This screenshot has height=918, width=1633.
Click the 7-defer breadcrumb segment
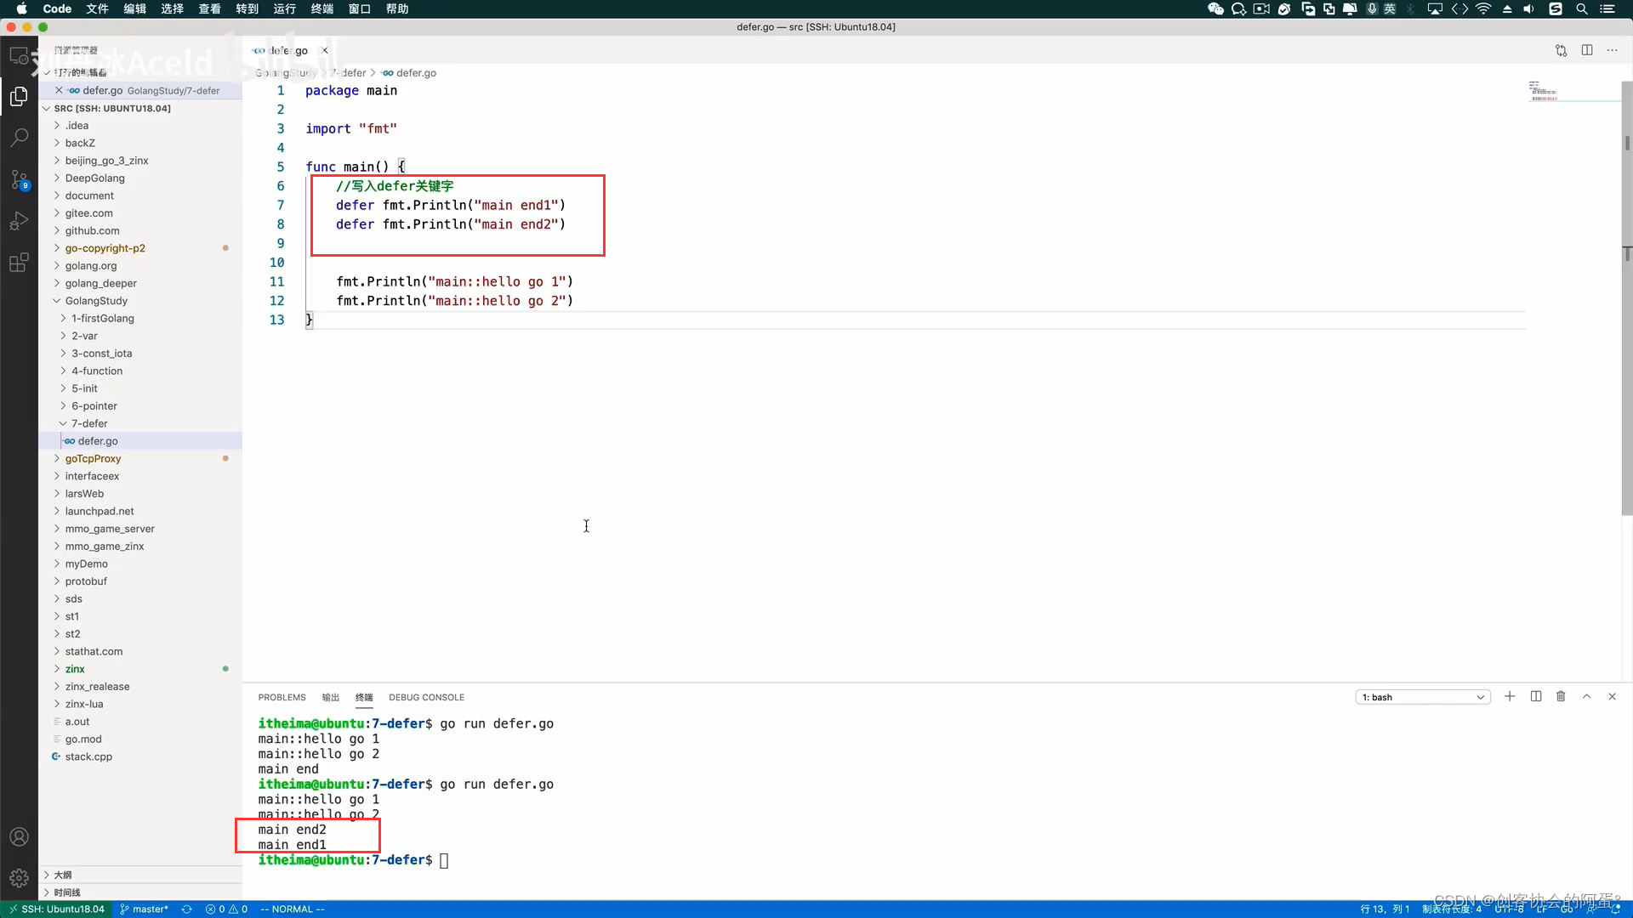(350, 73)
